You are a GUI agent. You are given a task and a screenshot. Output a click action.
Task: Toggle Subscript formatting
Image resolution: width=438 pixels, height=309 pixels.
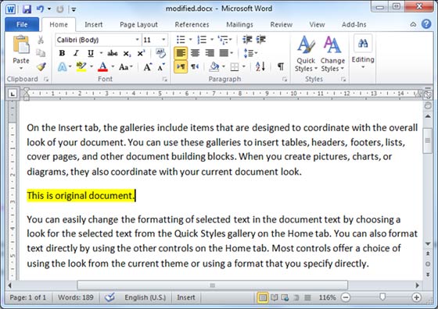coord(127,53)
